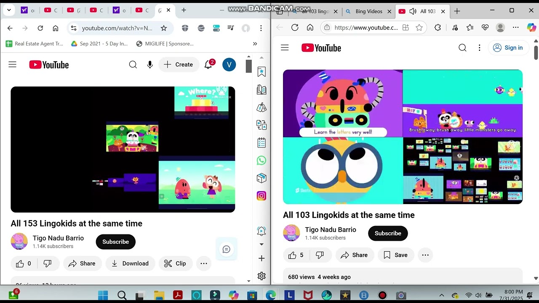Refresh the page in Edge

click(295, 27)
